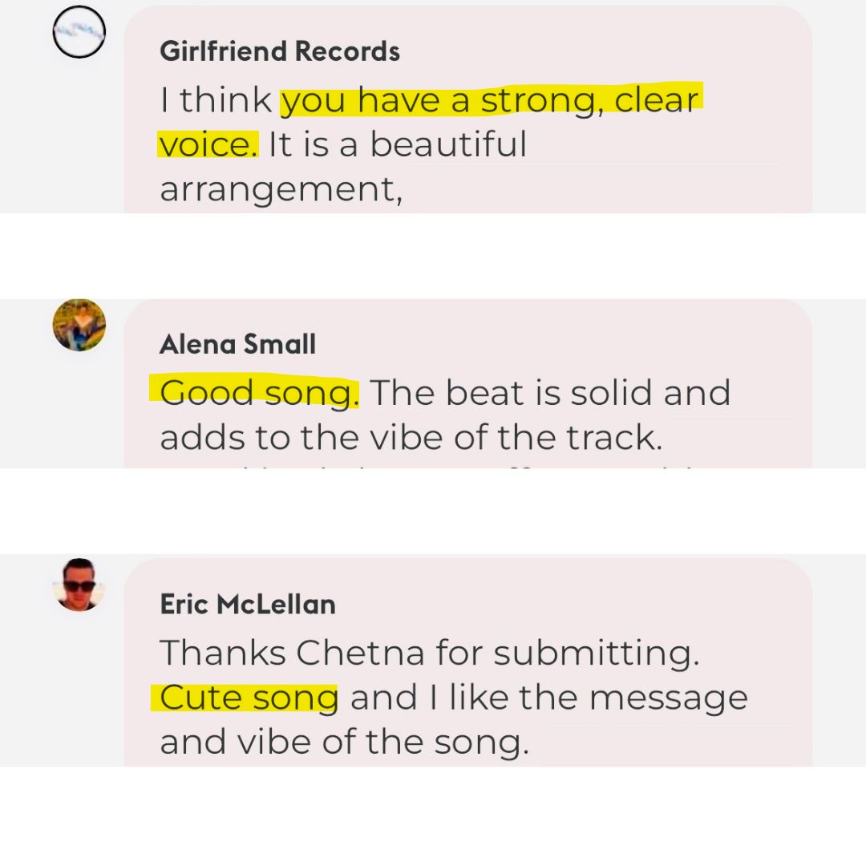866x866 pixels.
Task: View Eric McLellan's avatar with sunglasses
Action: point(79,585)
